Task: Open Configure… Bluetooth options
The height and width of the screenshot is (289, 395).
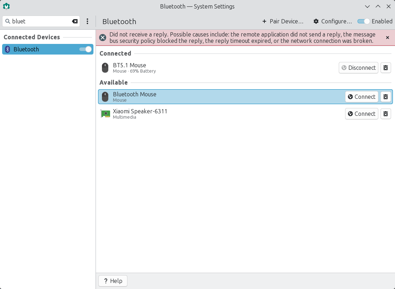Action: (x=333, y=21)
